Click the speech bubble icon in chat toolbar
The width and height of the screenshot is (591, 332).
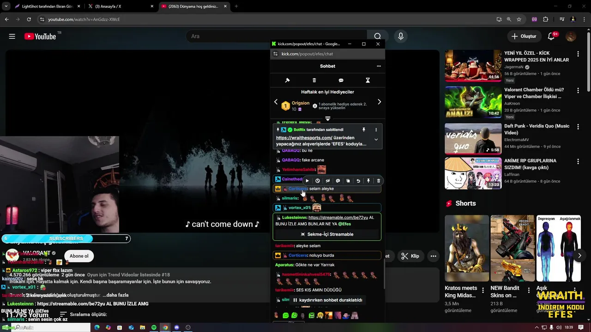(x=341, y=80)
